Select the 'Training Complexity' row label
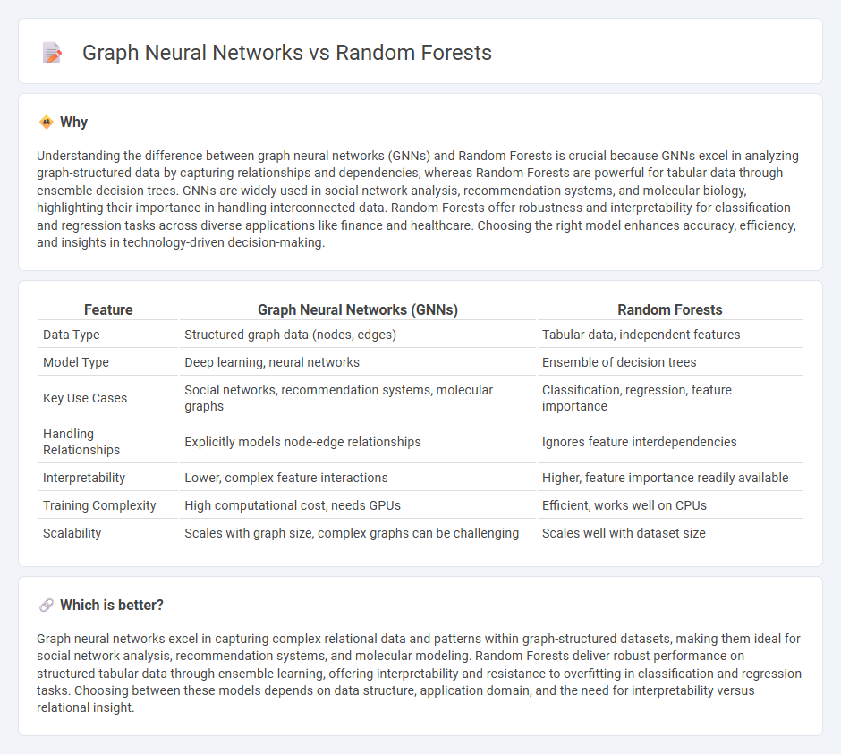 pos(99,505)
